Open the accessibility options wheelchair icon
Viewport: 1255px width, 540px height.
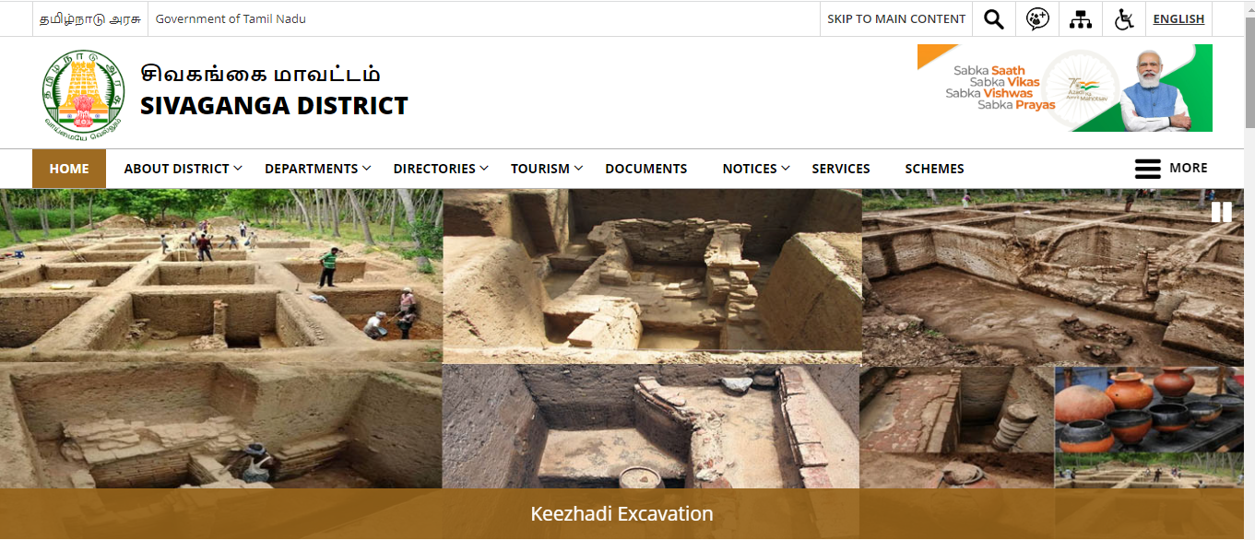[x=1124, y=19]
